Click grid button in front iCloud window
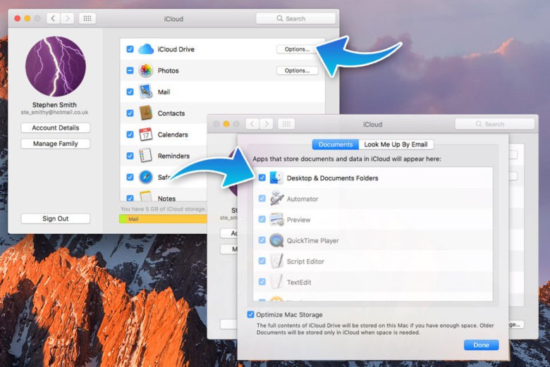550x367 pixels. pos(286,124)
